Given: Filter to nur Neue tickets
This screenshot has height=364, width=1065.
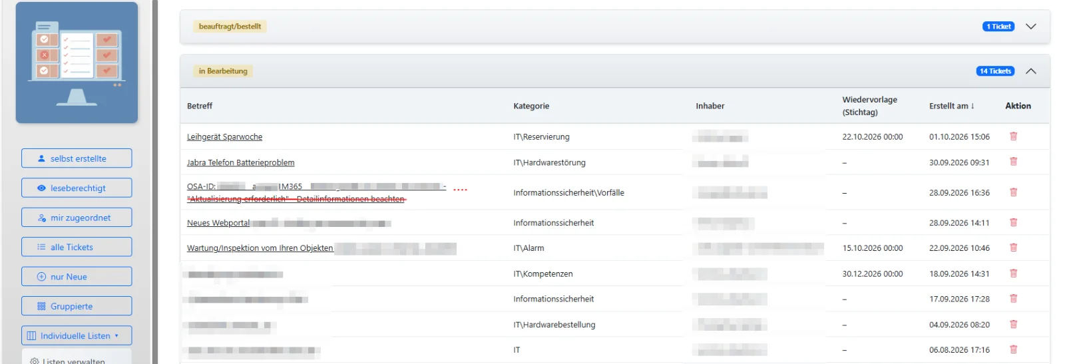Looking at the screenshot, I should click(77, 277).
